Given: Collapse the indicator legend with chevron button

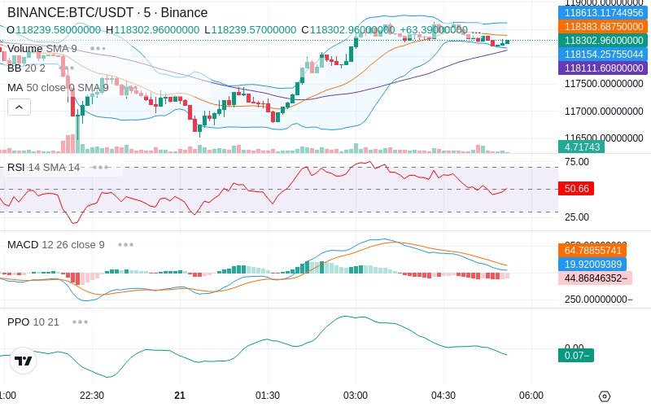Looking at the screenshot, I should point(19,107).
